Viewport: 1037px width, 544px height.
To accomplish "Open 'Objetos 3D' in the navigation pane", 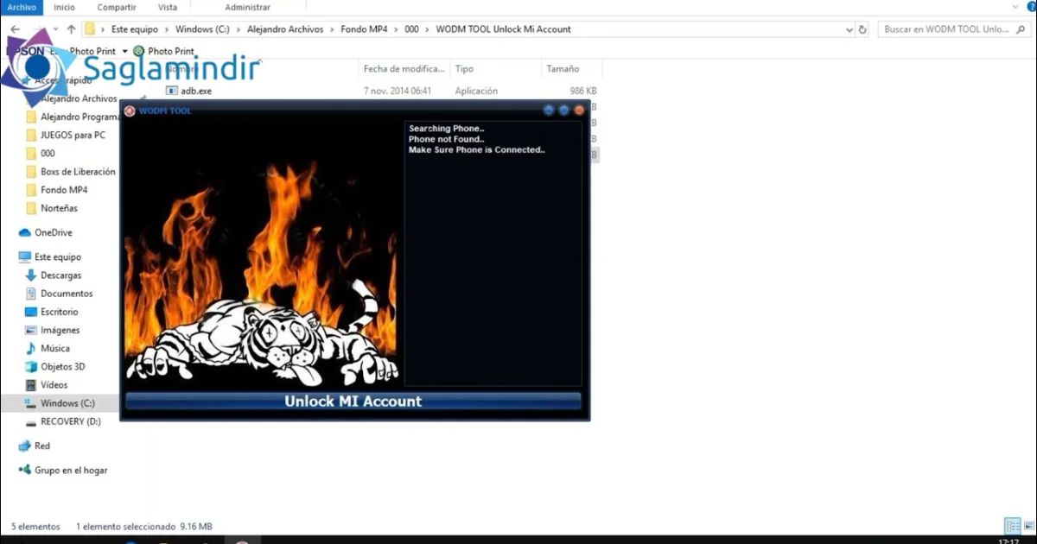I will point(63,367).
